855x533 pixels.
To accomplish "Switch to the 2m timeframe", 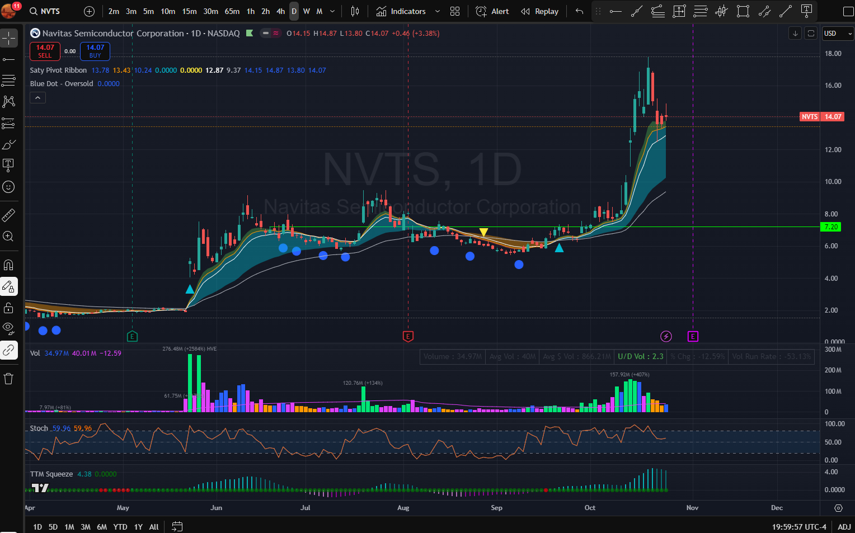I will point(114,11).
